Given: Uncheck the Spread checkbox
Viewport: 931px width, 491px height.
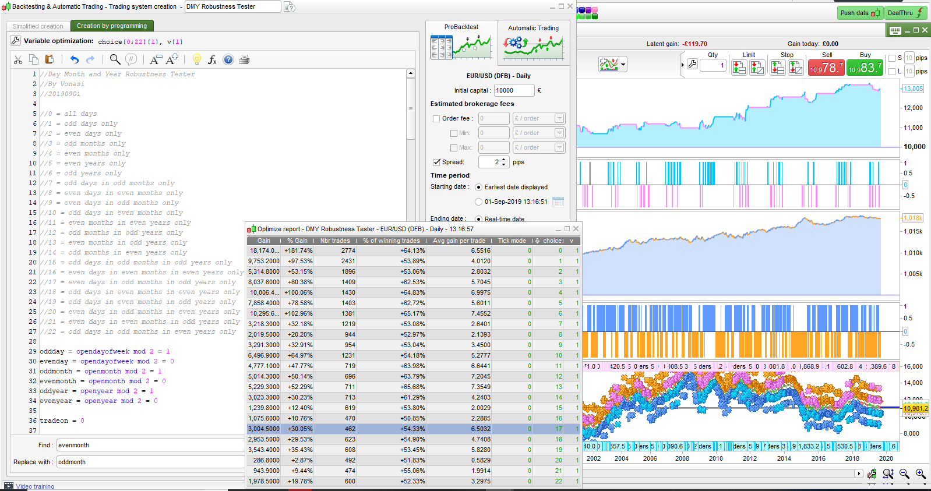Looking at the screenshot, I should pos(436,163).
